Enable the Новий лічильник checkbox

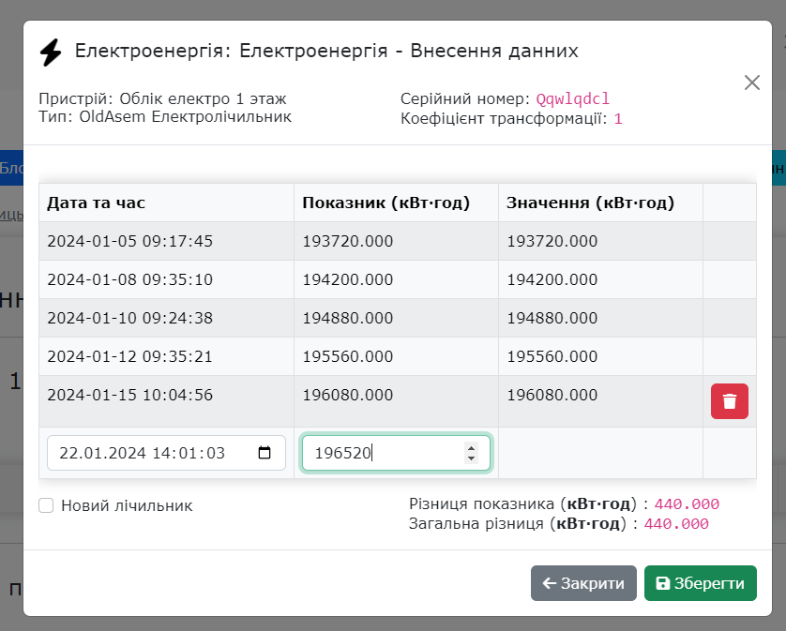pyautogui.click(x=45, y=505)
